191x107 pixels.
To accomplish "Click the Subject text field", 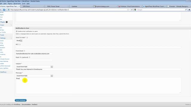I will tap(98, 69).
